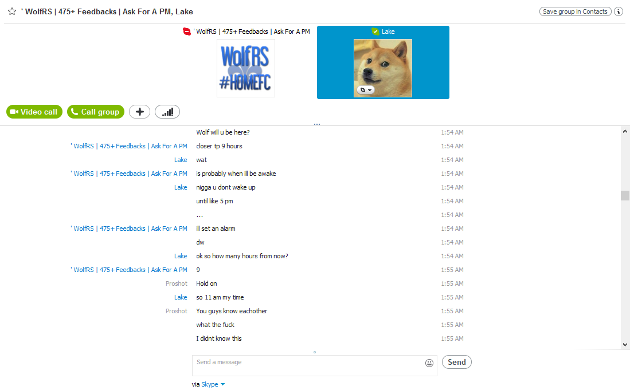Open the via Skype dropdown
Image resolution: width=630 pixels, height=390 pixels.
tap(222, 384)
